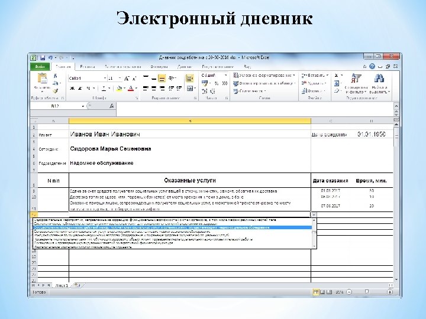This screenshot has width=426, height=319.
Task: Toggle align text left
Action: coord(146,88)
